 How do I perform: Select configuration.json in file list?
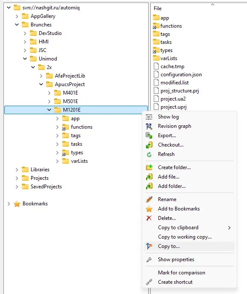[181, 75]
